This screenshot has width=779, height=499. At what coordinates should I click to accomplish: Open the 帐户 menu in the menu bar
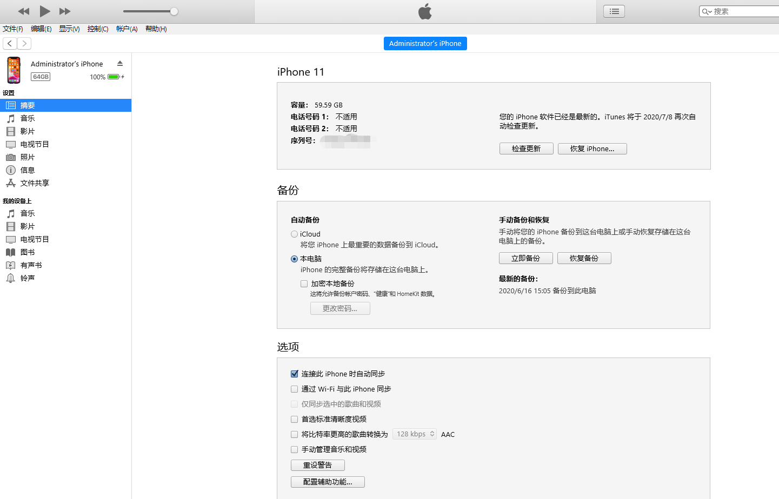tap(126, 29)
